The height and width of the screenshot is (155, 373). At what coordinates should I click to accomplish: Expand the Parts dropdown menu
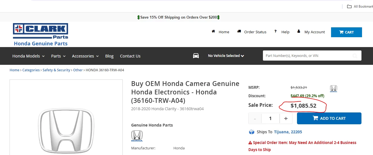point(58,56)
